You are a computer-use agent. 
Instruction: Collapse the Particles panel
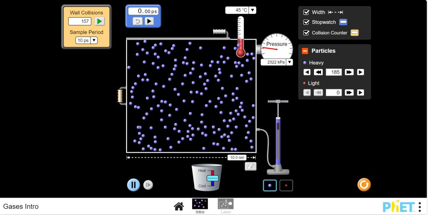305,51
